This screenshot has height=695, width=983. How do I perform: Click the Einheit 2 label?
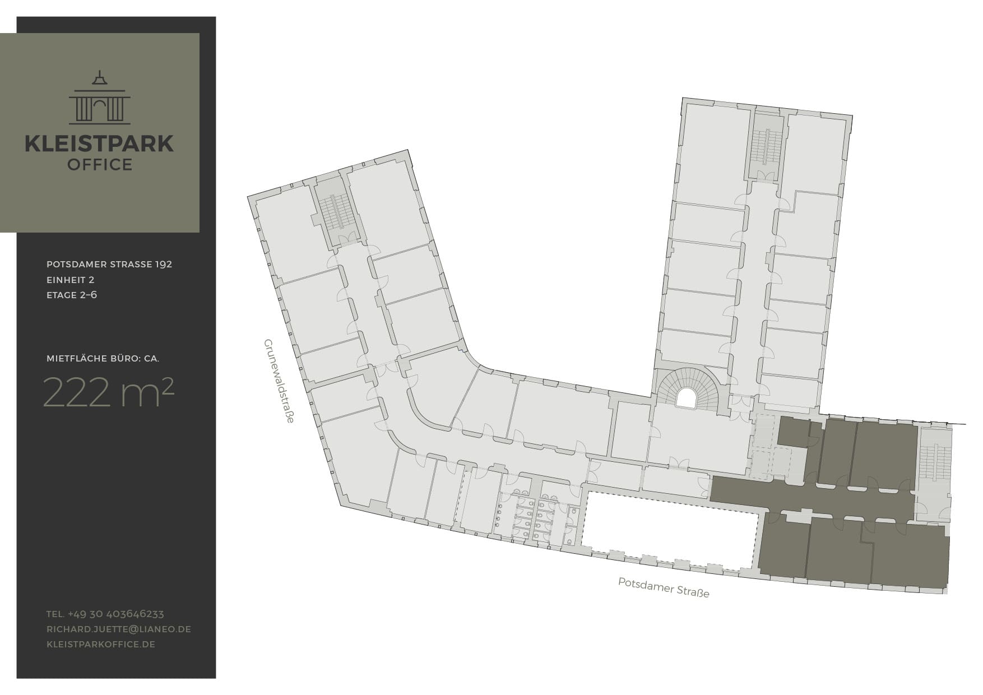(71, 280)
